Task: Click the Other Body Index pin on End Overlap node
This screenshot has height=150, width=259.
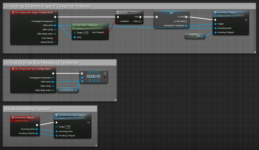Action: pyautogui.click(x=53, y=90)
